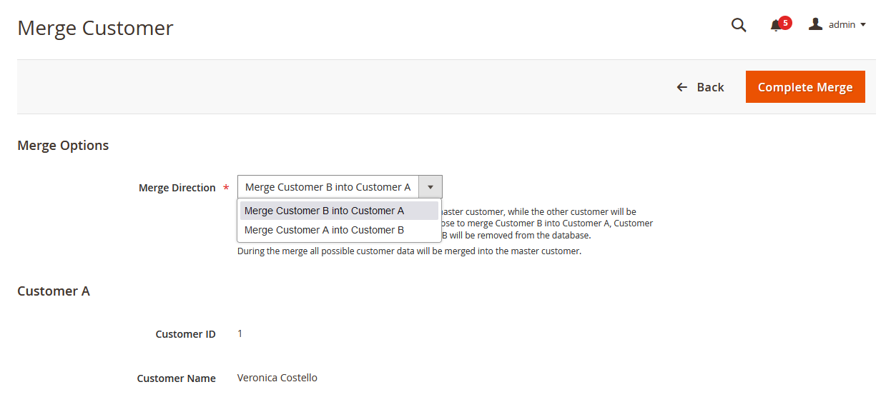Image resolution: width=886 pixels, height=407 pixels.
Task: Click the Merge Options section heading
Action: coord(63,146)
